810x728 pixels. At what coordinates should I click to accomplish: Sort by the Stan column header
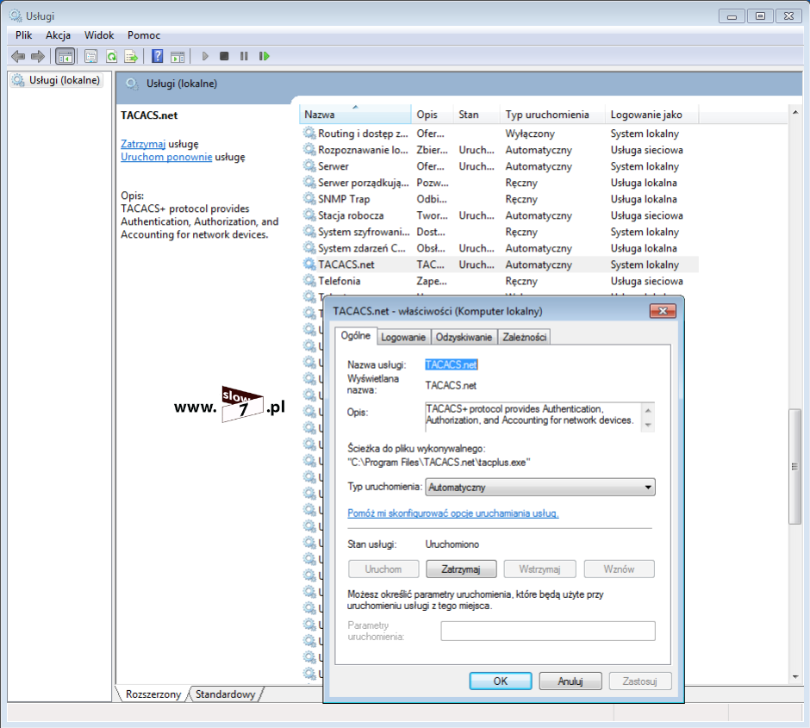pyautogui.click(x=477, y=114)
